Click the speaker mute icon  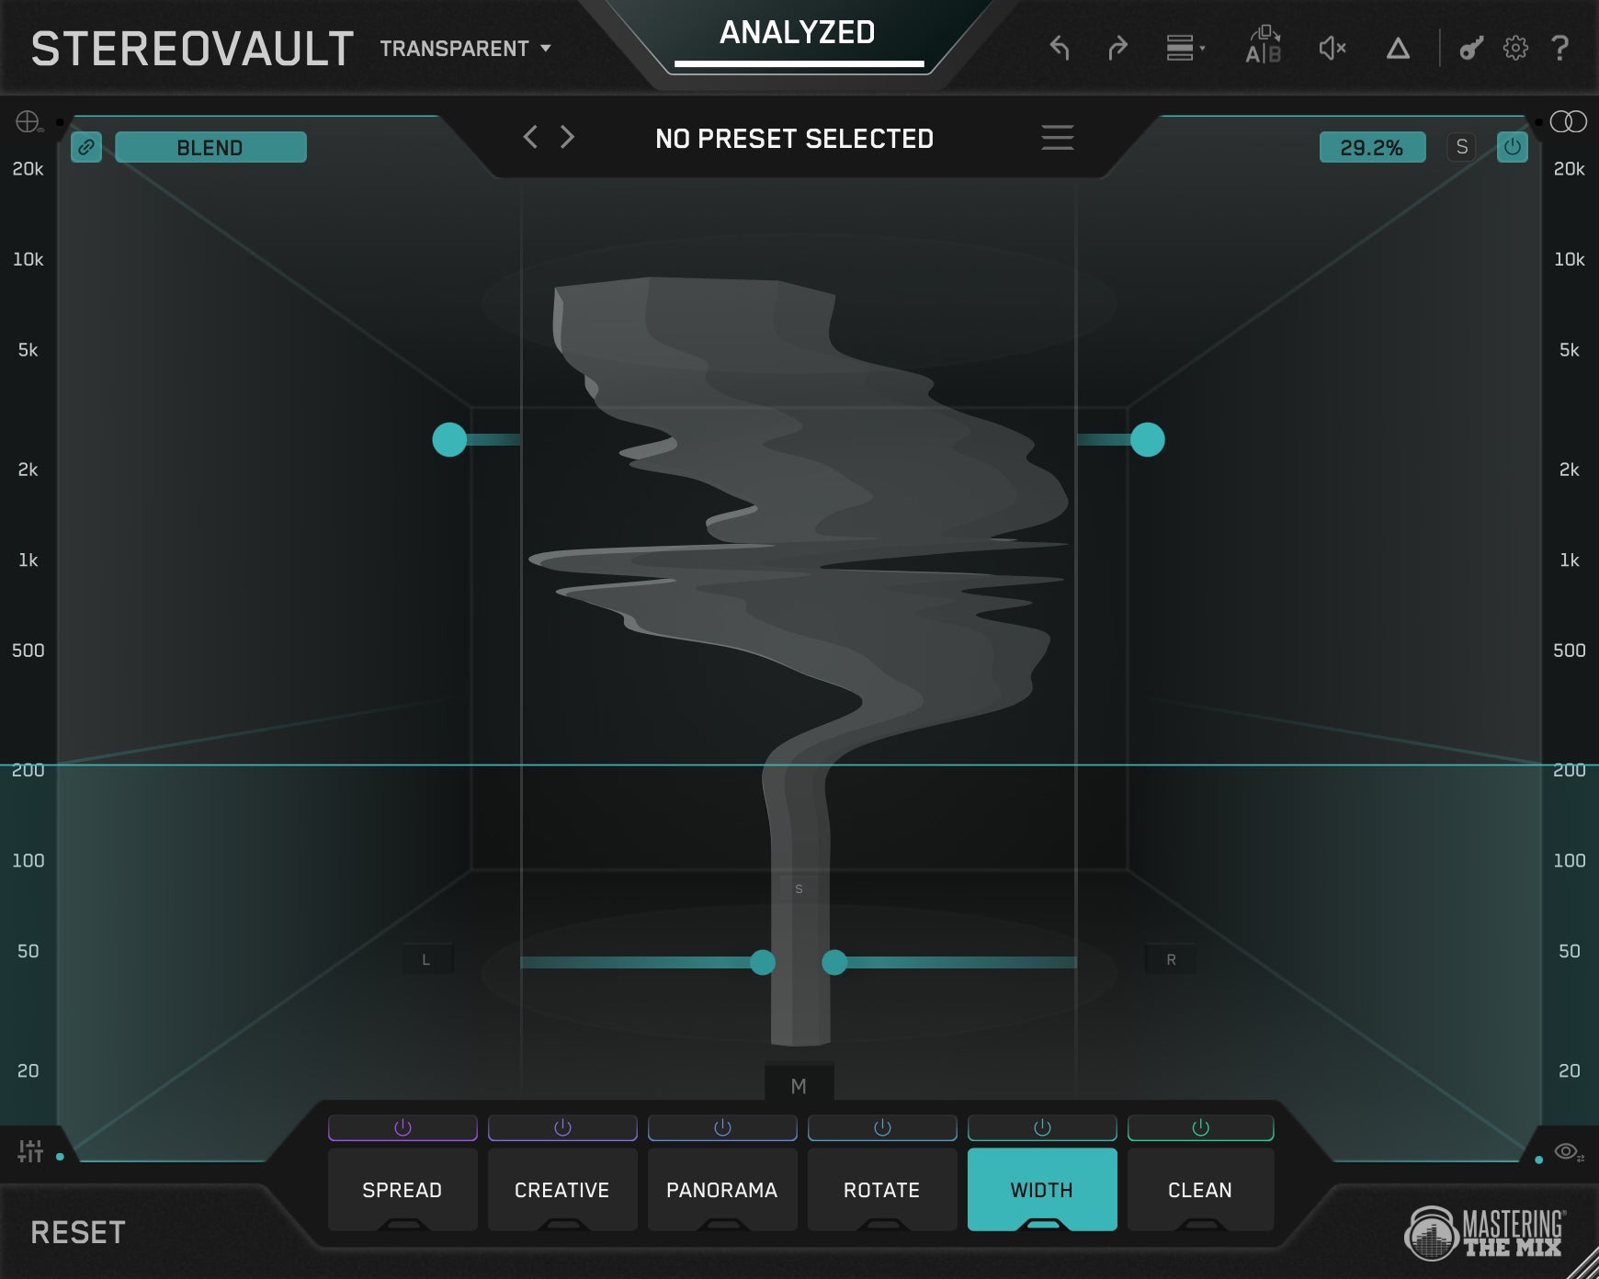click(x=1332, y=48)
